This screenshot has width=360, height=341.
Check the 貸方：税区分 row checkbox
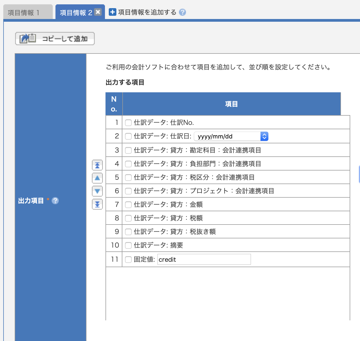(128, 178)
